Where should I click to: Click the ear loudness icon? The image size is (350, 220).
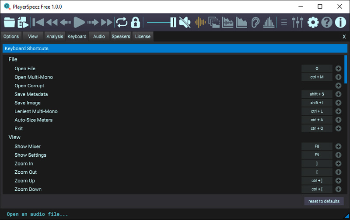[255, 22]
